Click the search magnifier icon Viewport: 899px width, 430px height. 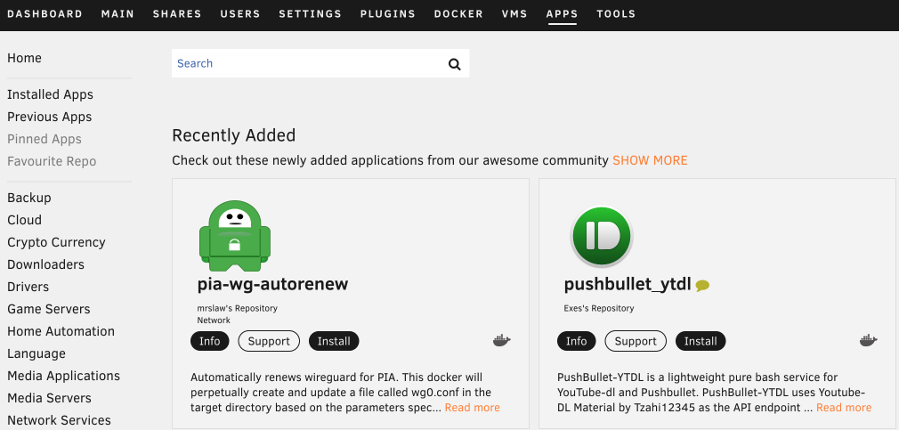[454, 64]
